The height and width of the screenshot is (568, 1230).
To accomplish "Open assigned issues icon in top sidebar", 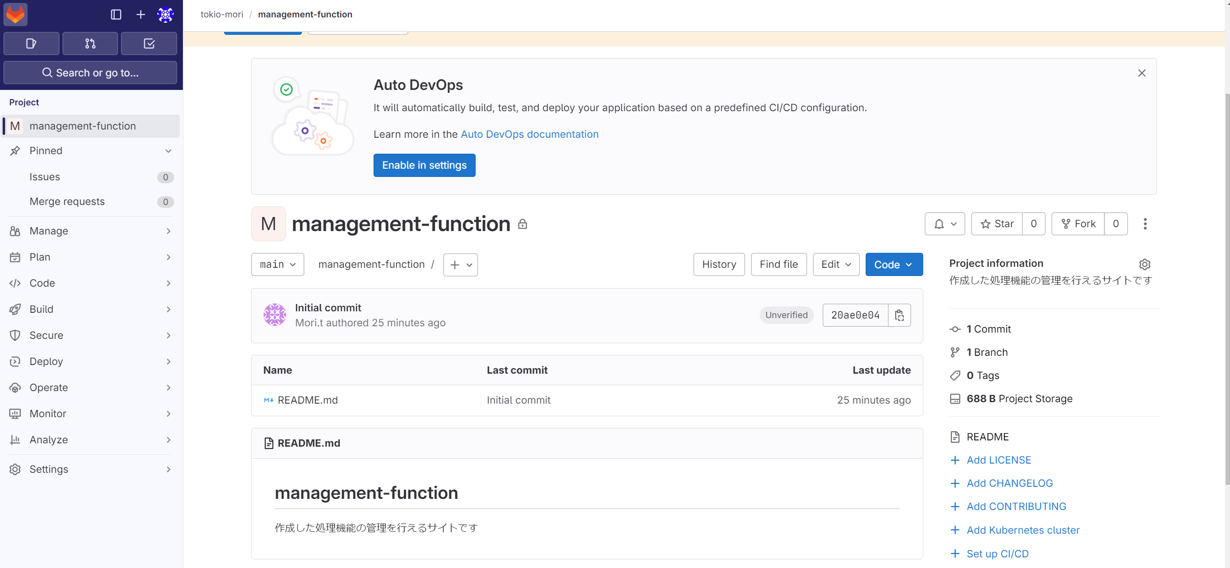I will [31, 43].
